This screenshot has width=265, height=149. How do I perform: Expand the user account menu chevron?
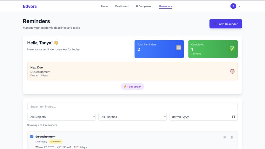click(x=239, y=6)
